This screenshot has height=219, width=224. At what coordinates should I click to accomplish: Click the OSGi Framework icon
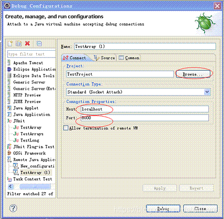[9, 153]
